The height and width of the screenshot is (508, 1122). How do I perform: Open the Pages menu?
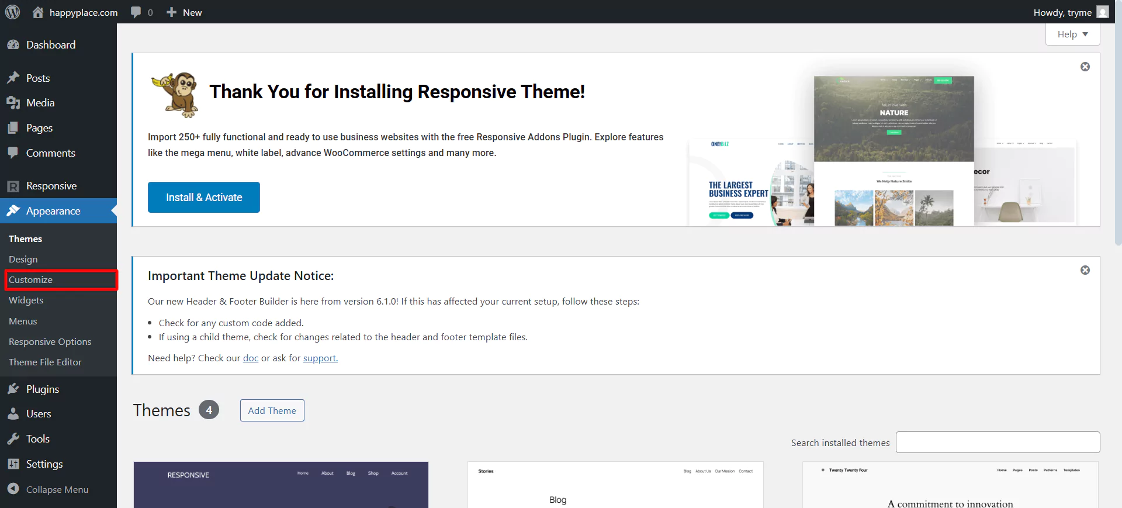[x=58, y=128]
